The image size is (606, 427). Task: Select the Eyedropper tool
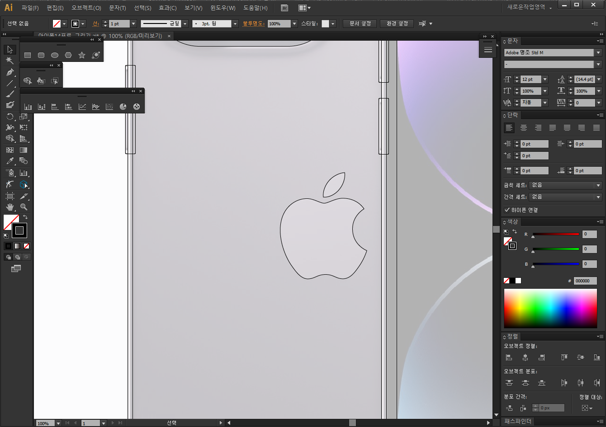click(x=10, y=161)
